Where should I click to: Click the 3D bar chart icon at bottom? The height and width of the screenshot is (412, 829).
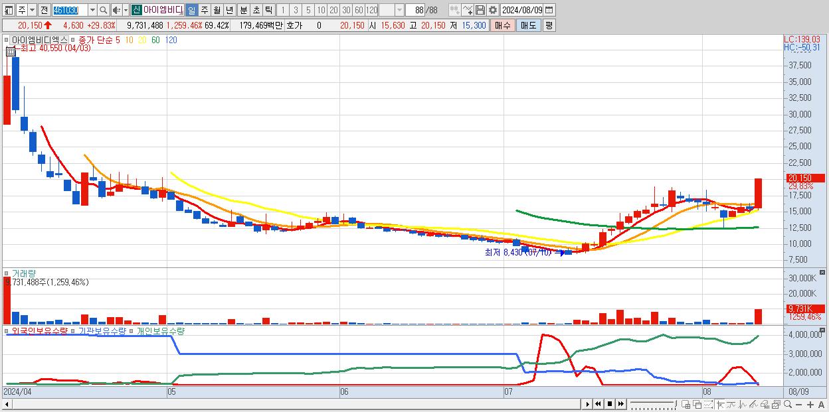click(765, 404)
